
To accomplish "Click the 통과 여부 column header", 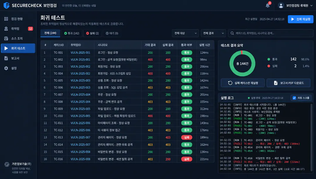I will [187, 45].
